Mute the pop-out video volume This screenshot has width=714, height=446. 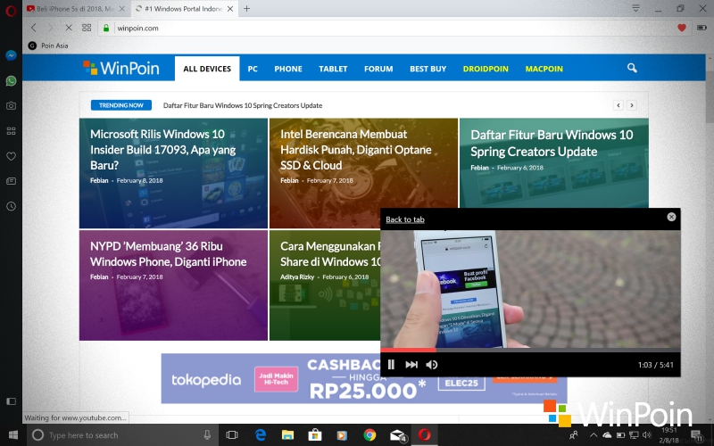432,364
